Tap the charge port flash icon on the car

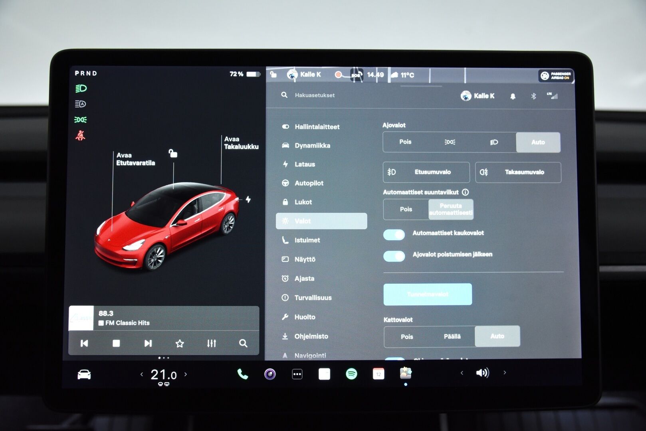click(x=249, y=199)
